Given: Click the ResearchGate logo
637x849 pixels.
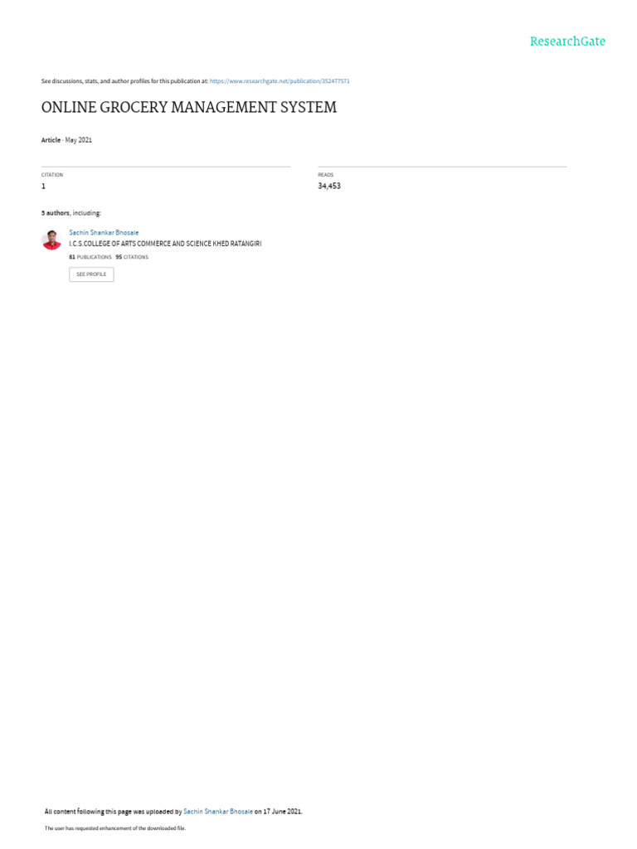Looking at the screenshot, I should click(x=567, y=41).
